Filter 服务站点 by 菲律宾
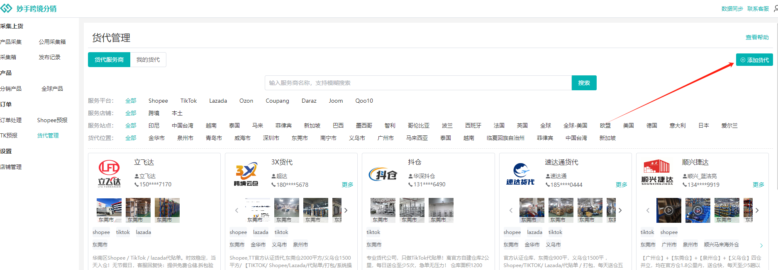Screen dimensions: 778x270 point(283,125)
